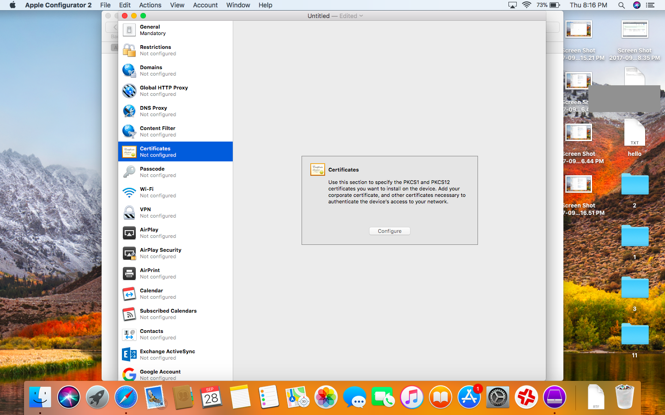Viewport: 665px width, 415px height.
Task: Open Launchpad from the Dock
Action: 97,397
